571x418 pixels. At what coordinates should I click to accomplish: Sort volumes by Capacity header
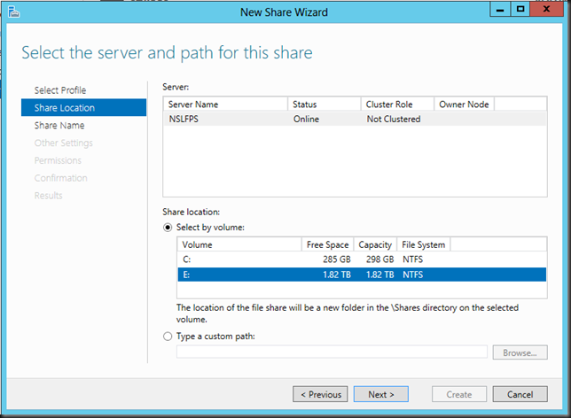click(x=375, y=244)
